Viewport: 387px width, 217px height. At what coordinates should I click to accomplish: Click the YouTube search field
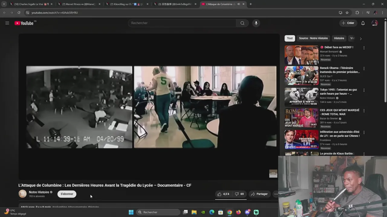pyautogui.click(x=182, y=23)
